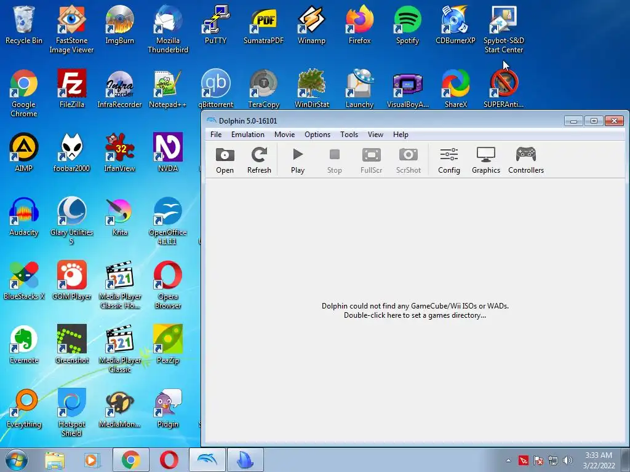Select the Firefox desktop icon
630x472 pixels.
359,25
